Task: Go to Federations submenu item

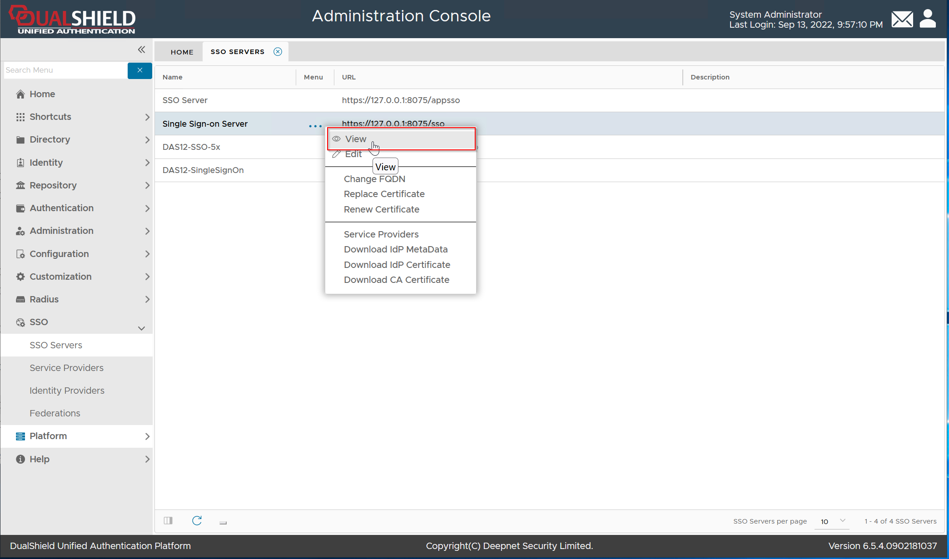Action: [55, 413]
